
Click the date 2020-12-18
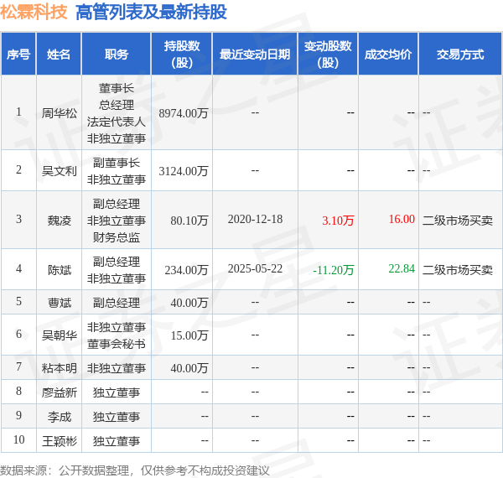(255, 220)
